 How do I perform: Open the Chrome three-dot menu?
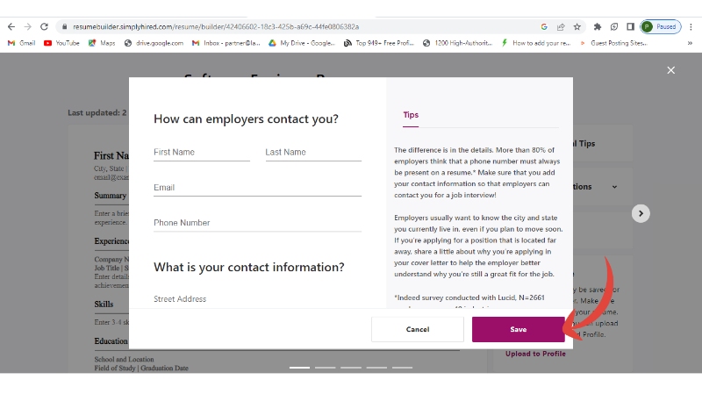pos(691,27)
